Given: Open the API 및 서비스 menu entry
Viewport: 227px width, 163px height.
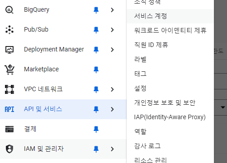Looking at the screenshot, I should [x=63, y=109].
